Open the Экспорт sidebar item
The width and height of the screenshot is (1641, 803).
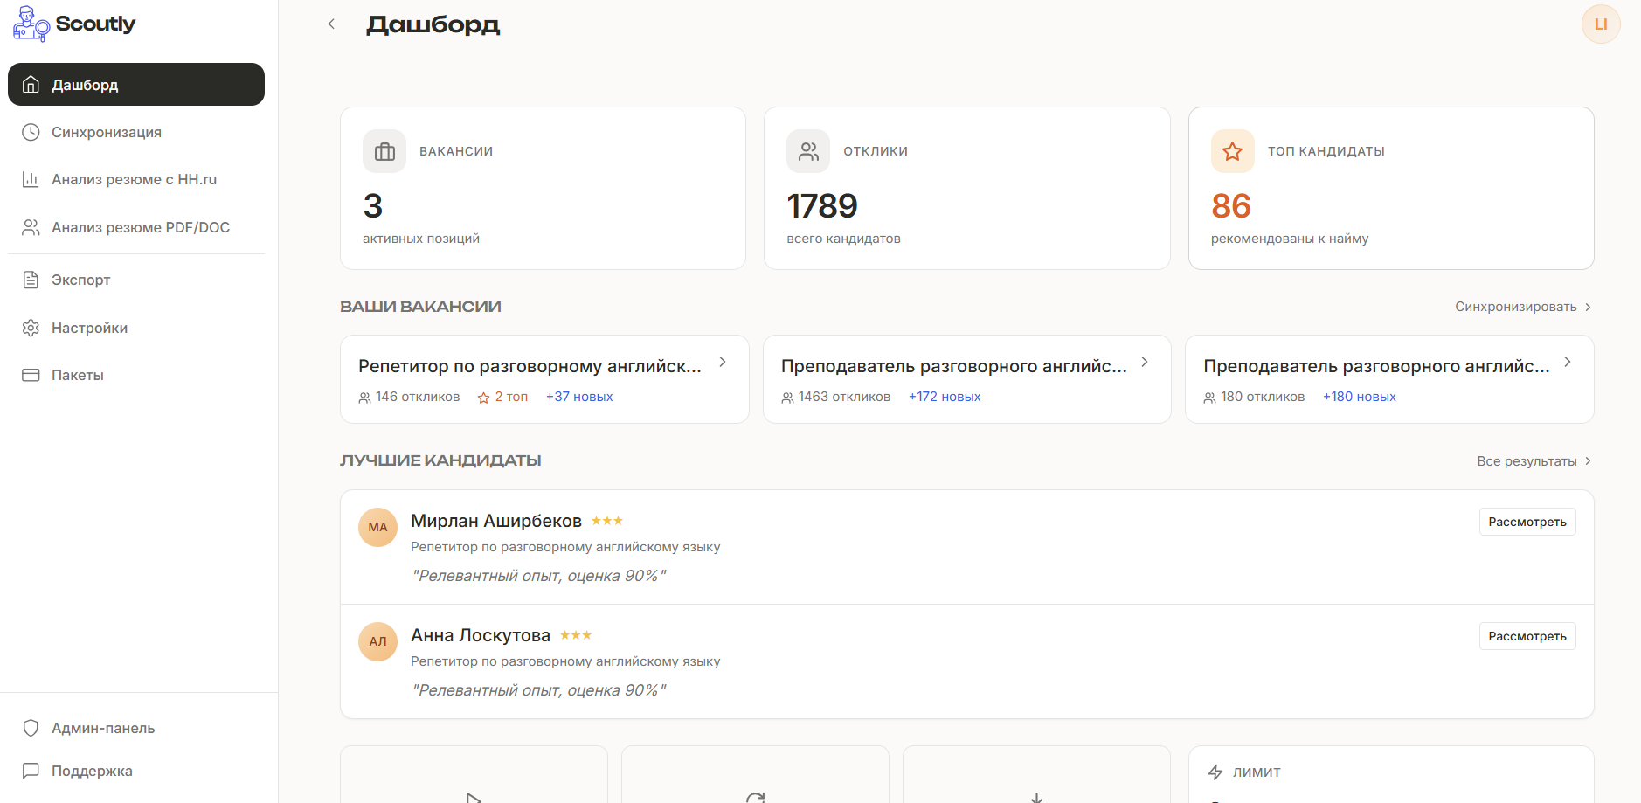pos(80,280)
